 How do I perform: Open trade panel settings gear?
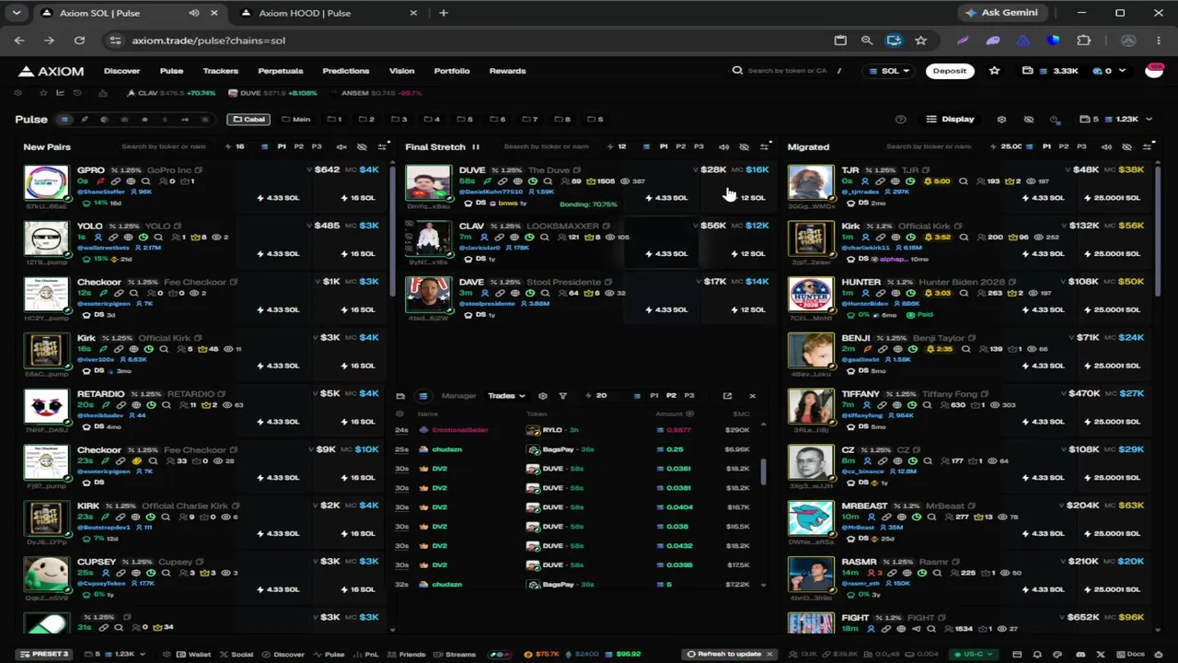pyautogui.click(x=542, y=396)
